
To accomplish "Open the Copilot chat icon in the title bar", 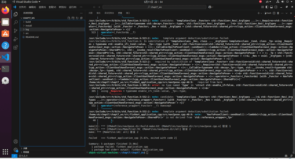I will (x=210, y=7).
